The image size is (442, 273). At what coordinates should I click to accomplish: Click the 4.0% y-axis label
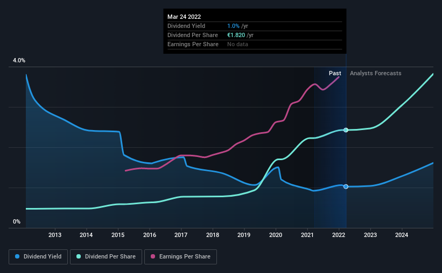point(19,61)
